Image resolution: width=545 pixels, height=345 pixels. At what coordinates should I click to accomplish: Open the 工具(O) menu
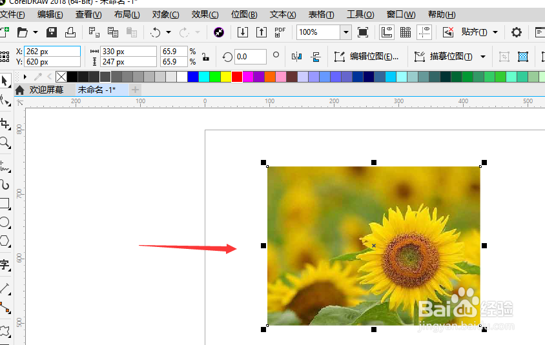(360, 15)
